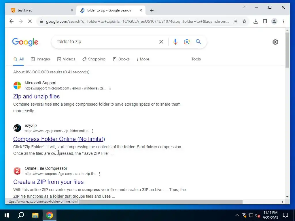Open Chrome downloads tray icon
The width and height of the screenshot is (295, 221).
pos(256,21)
